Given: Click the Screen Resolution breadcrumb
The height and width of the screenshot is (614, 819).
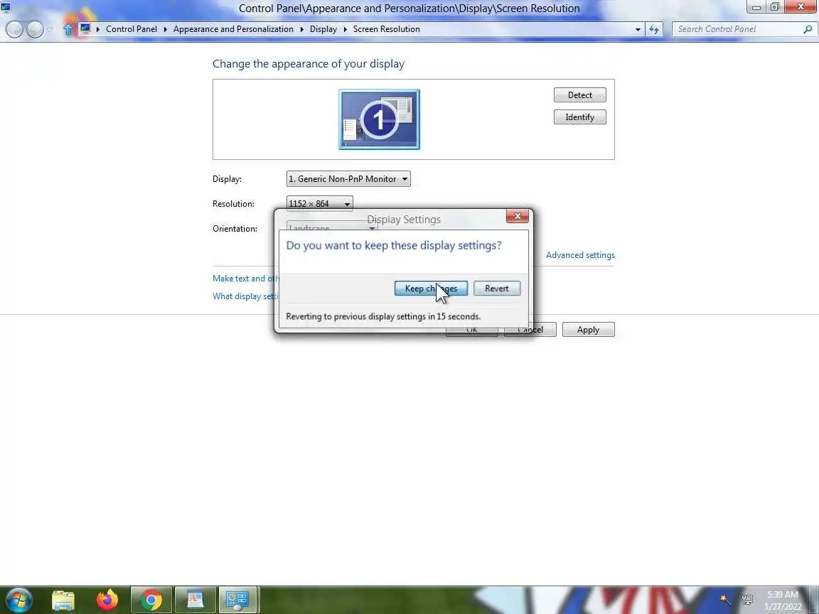Looking at the screenshot, I should tap(387, 29).
